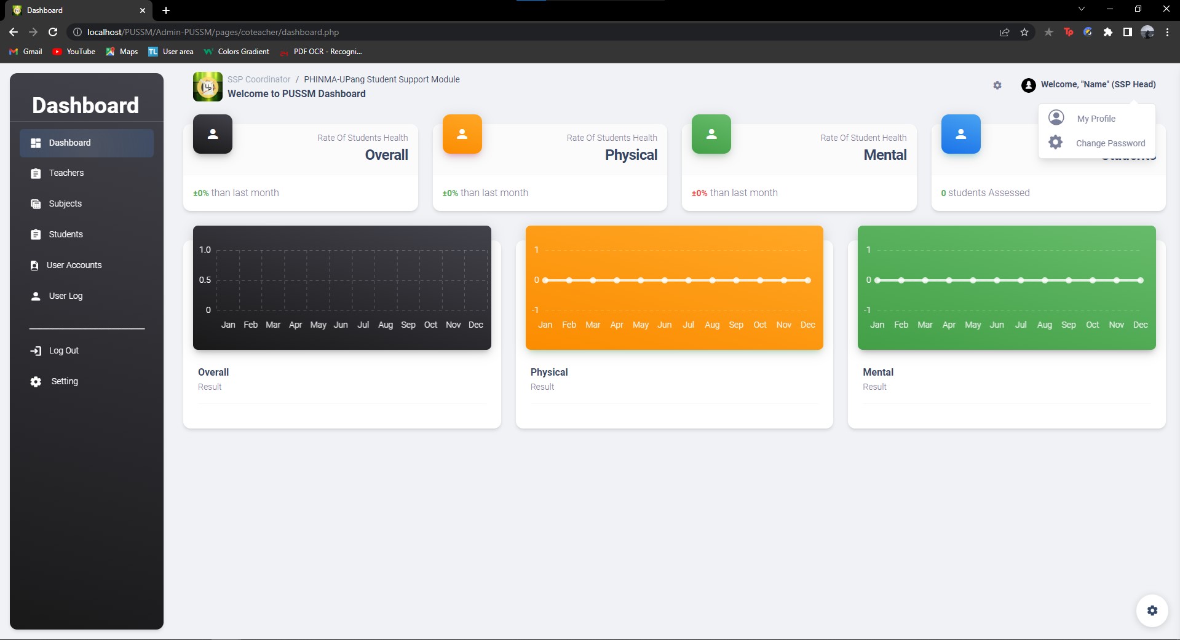Click the Jan data point on Physical chart
The image size is (1180, 640).
tap(545, 280)
